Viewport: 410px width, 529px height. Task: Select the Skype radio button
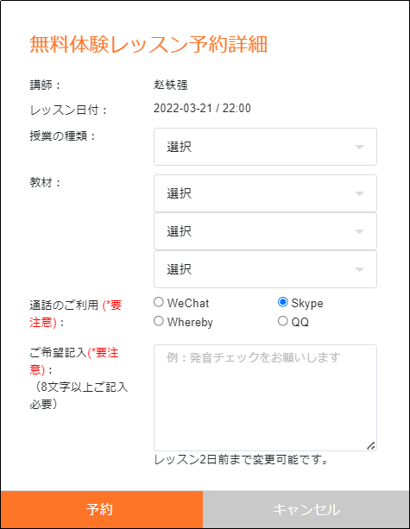[x=283, y=302]
